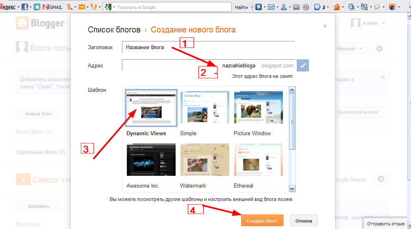411x229 pixels.
Task: Open the Facebook toolbar icon
Action: tap(25, 7)
